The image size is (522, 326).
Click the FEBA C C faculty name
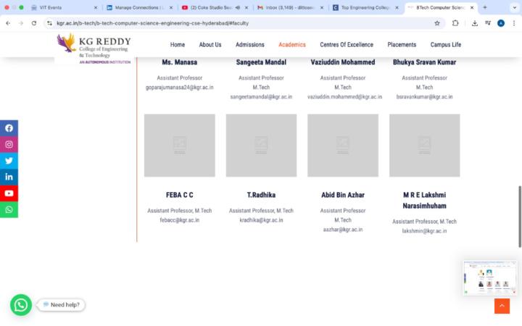[180, 195]
